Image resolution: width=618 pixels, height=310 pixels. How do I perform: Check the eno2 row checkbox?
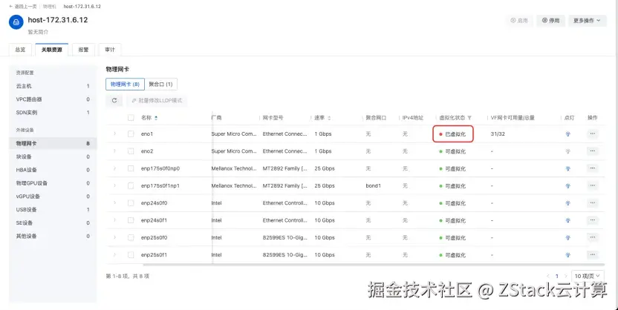pos(131,151)
